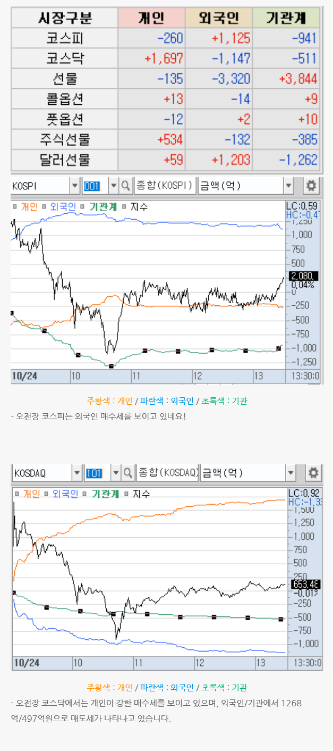Toggle 지수 legend series in KOSDAQ chart
The width and height of the screenshot is (333, 751).
(141, 494)
